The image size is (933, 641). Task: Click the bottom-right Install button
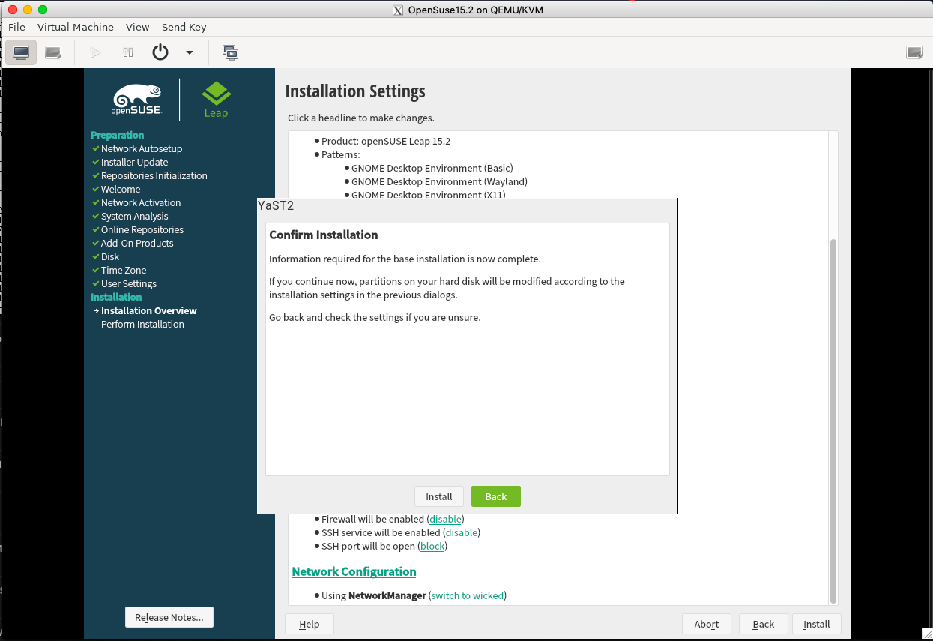(817, 624)
